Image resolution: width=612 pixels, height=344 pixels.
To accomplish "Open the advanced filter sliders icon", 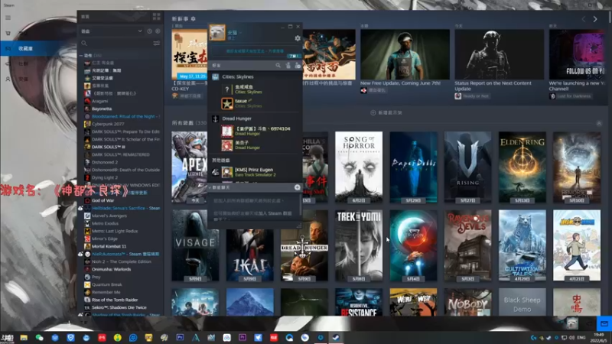I will pos(157,44).
